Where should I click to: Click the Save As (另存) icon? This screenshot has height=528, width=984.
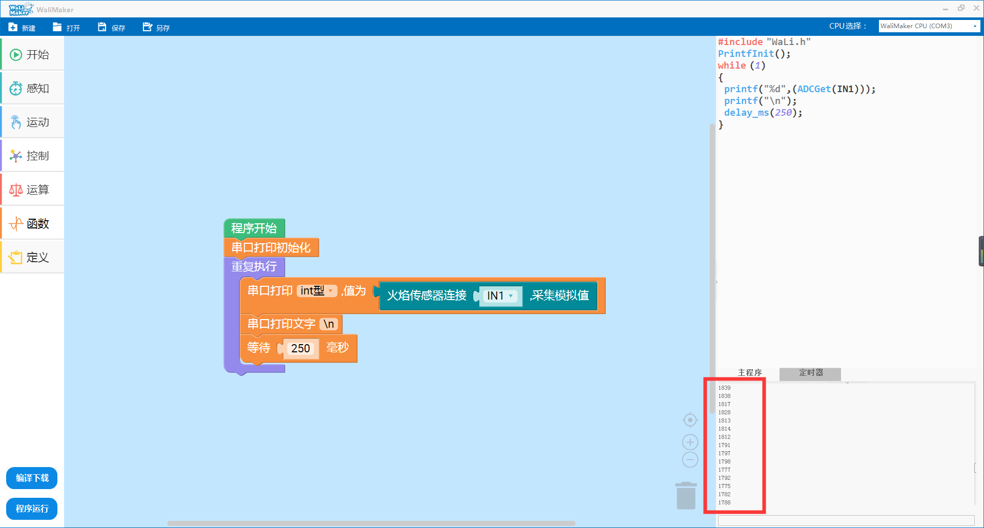click(x=148, y=27)
